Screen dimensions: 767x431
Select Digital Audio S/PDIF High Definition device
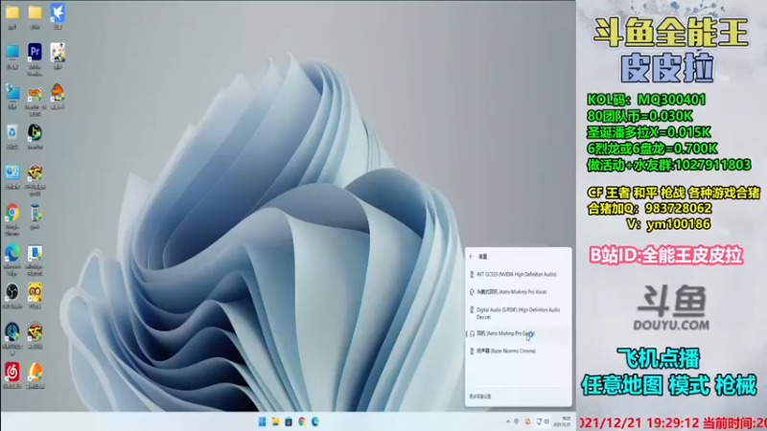518,313
